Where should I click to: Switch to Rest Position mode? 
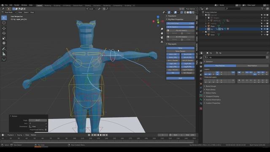pyautogui.click(x=252, y=66)
